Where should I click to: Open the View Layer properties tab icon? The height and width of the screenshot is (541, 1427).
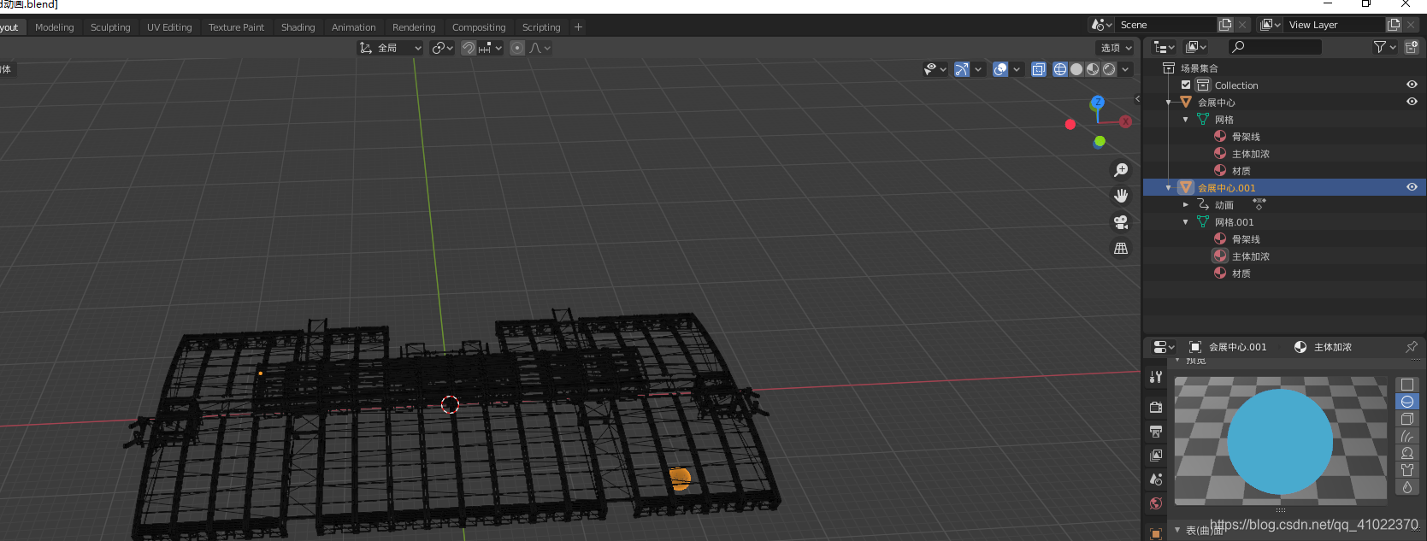(1156, 455)
